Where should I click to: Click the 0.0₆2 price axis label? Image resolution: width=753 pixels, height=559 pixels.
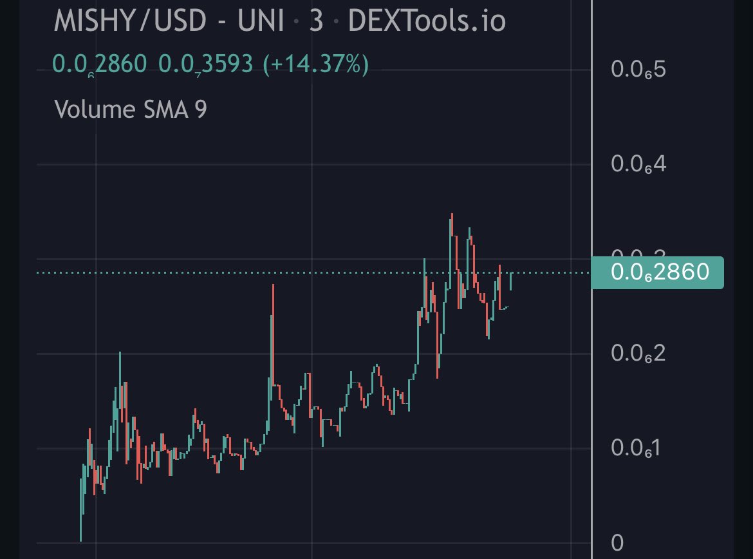[x=638, y=354]
